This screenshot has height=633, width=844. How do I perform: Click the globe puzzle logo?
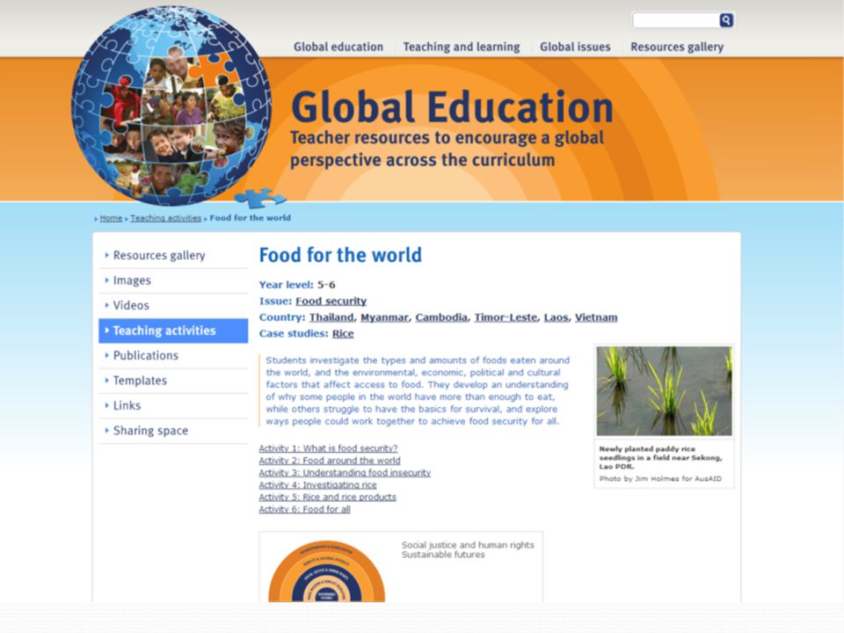coord(171,106)
